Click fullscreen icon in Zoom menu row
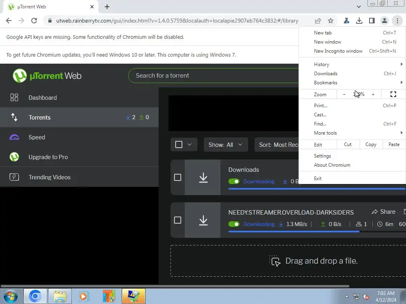The width and height of the screenshot is (406, 304). [x=393, y=94]
